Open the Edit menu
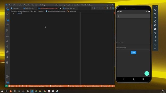166x93 pixels. tap(14, 5)
